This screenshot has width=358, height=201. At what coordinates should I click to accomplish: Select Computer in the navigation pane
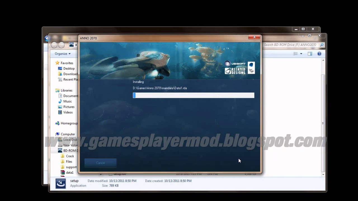(68, 134)
